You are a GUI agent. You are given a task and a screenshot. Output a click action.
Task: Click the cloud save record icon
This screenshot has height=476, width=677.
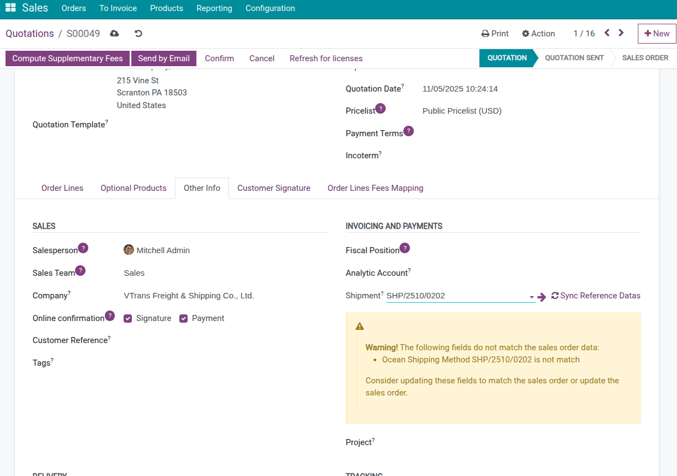114,34
